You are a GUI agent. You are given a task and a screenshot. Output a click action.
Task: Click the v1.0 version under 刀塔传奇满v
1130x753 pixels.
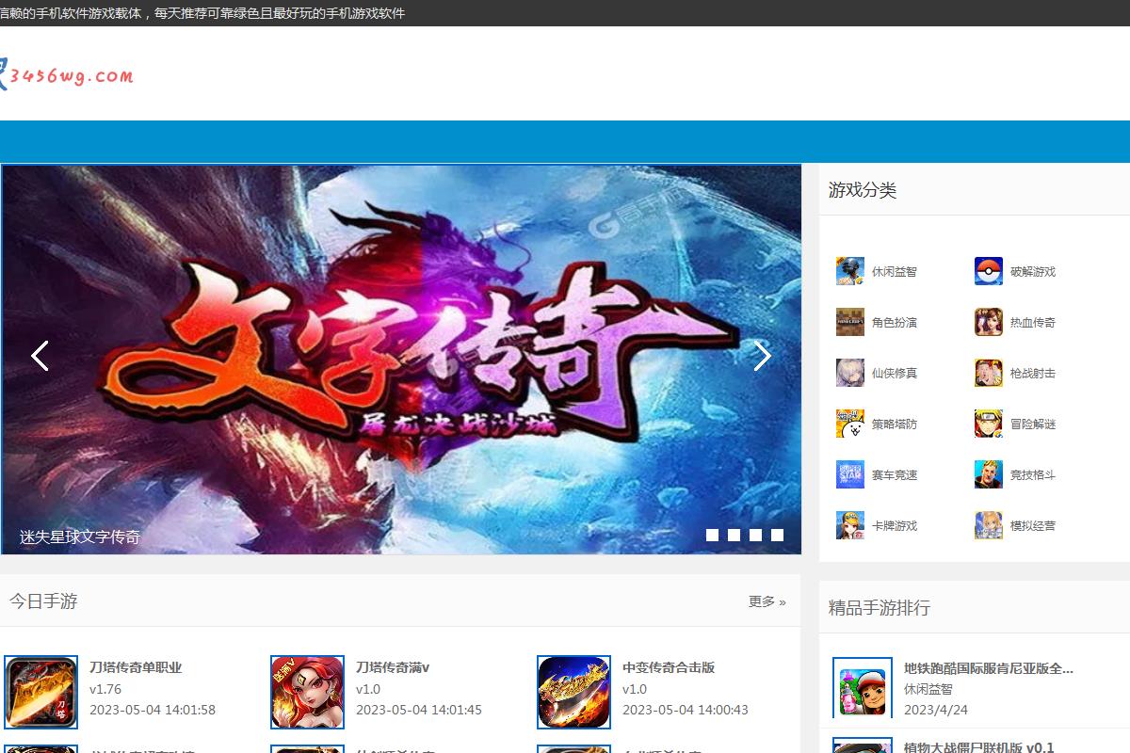tap(368, 689)
